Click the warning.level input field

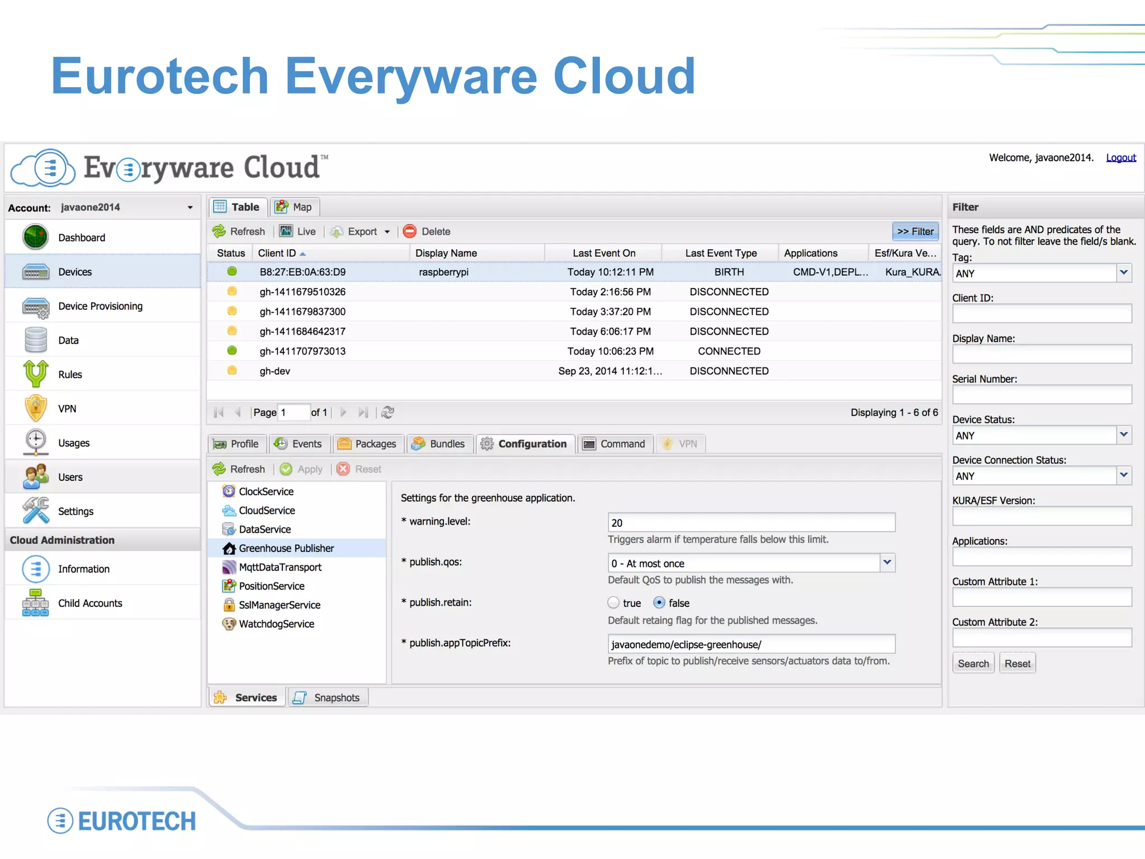pos(751,522)
